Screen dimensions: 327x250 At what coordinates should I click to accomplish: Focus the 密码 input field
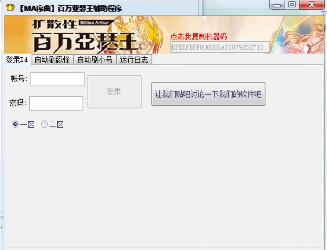56,103
